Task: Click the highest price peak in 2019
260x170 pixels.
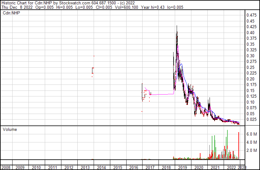Action: pos(177,26)
